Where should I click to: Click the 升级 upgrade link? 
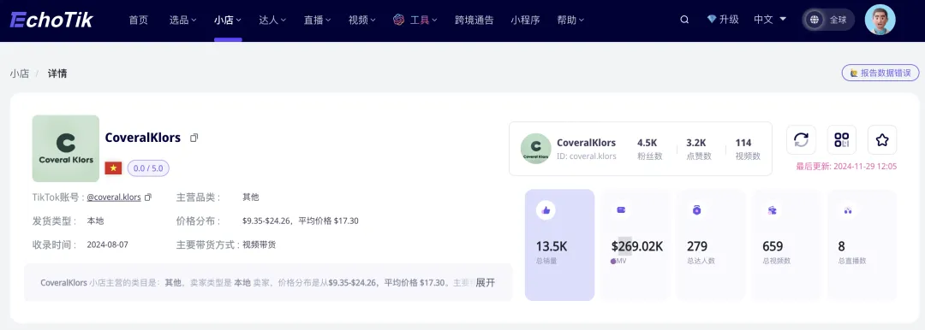coord(729,20)
